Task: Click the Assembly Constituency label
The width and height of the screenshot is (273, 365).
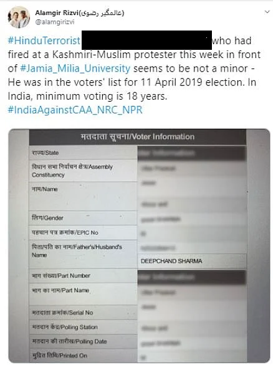Action: (x=72, y=171)
